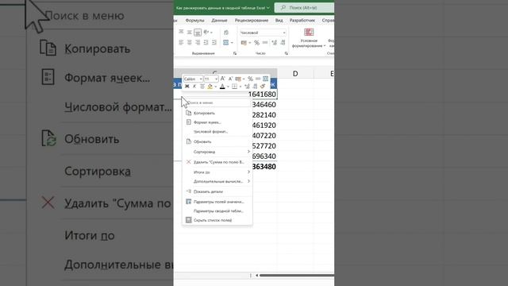The width and height of the screenshot is (508, 286).
Task: Switch to the Формулы tab
Action: [x=194, y=21]
